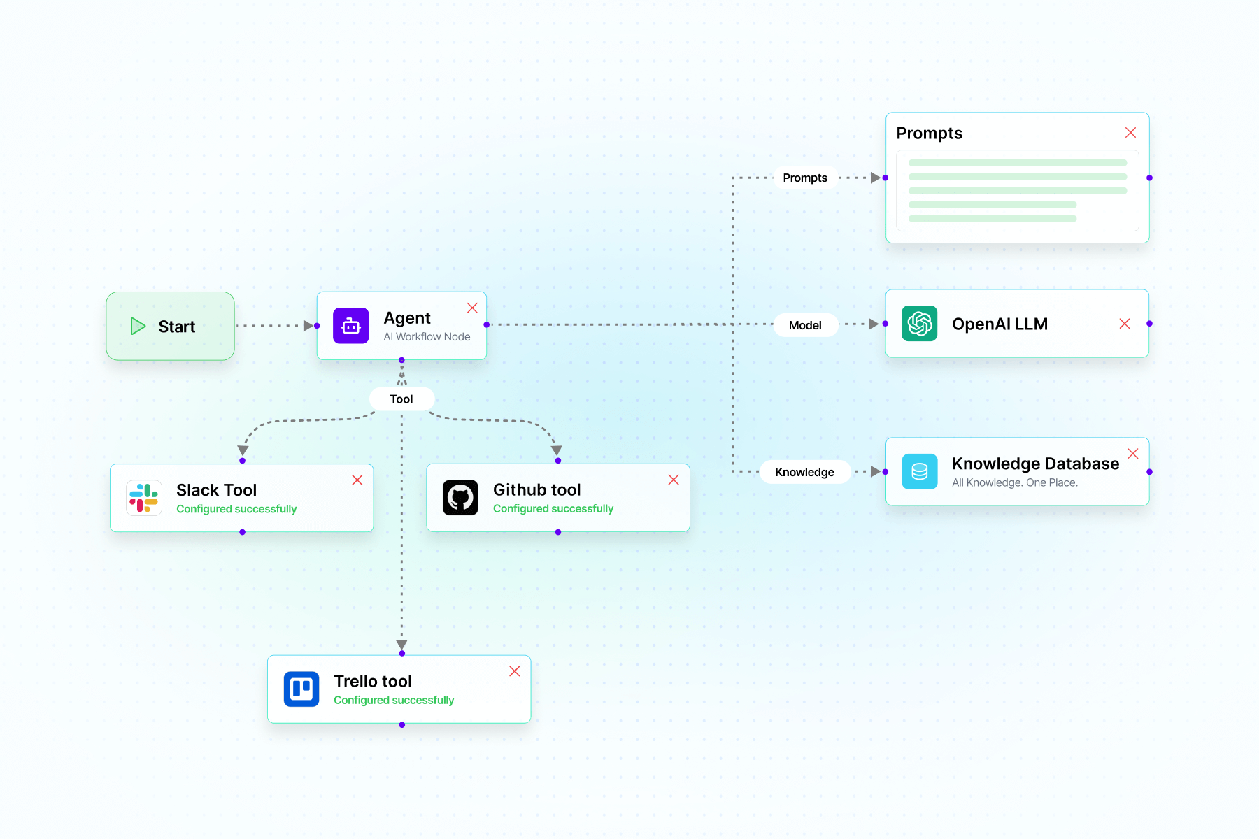Select the Model connection label
1259x839 pixels.
(805, 325)
